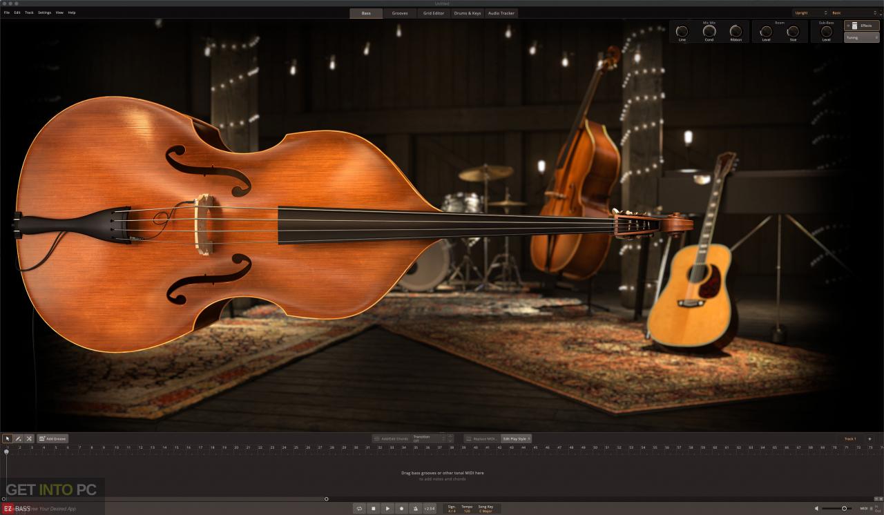Click the Add Groove button
Viewport: 884px width, 515px height.
click(52, 438)
